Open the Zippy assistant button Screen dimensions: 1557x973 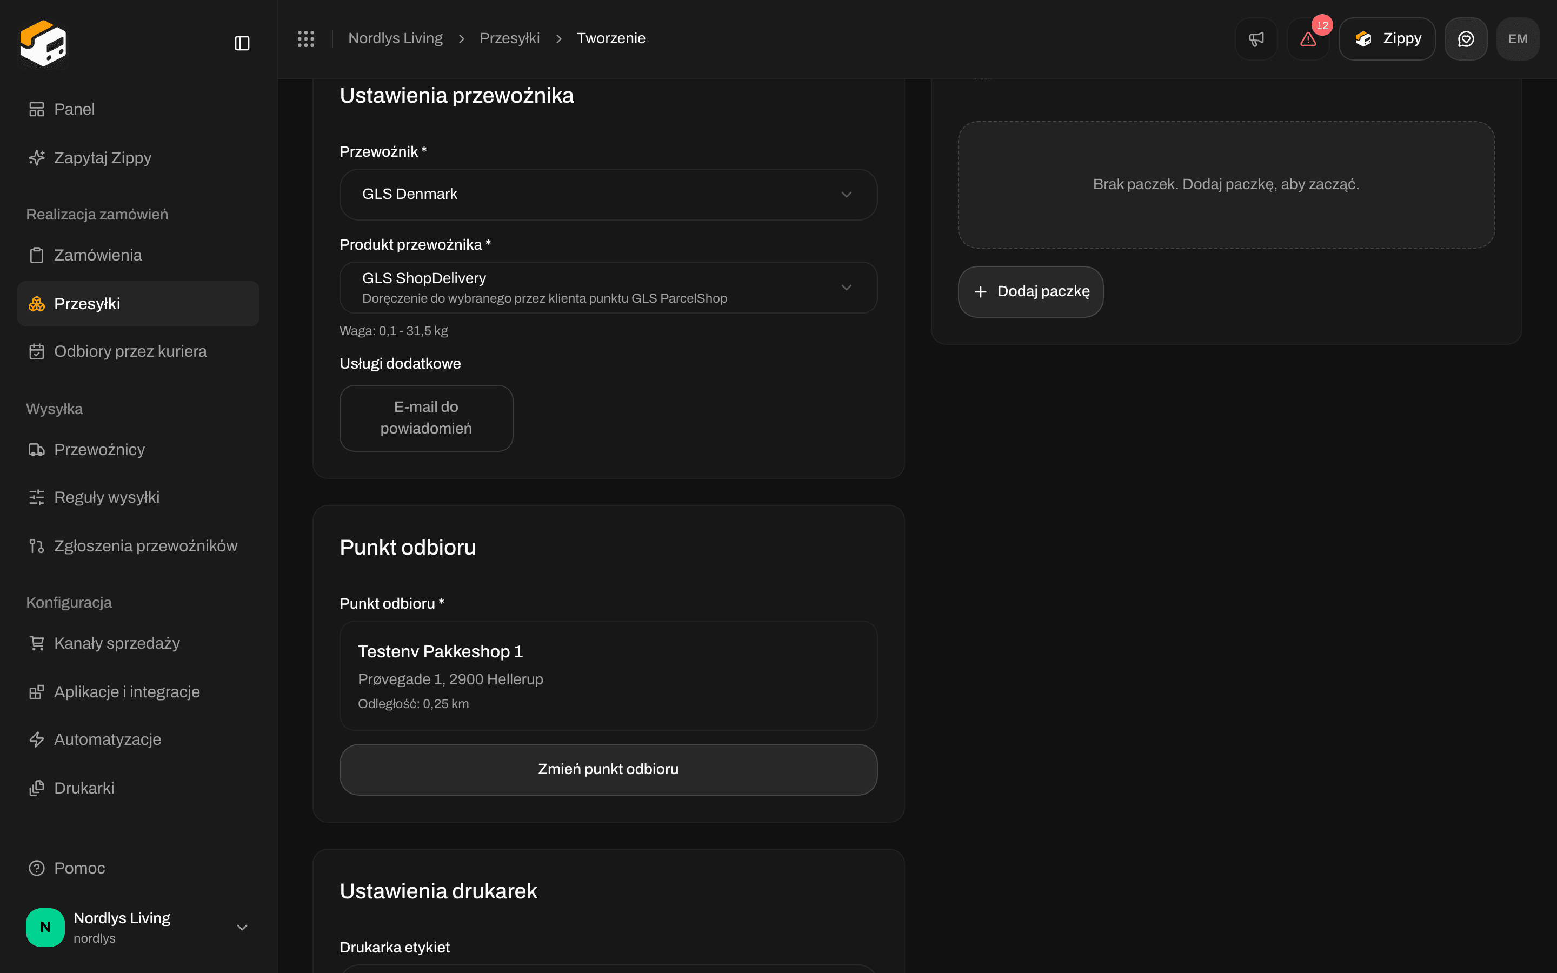pyautogui.click(x=1387, y=38)
